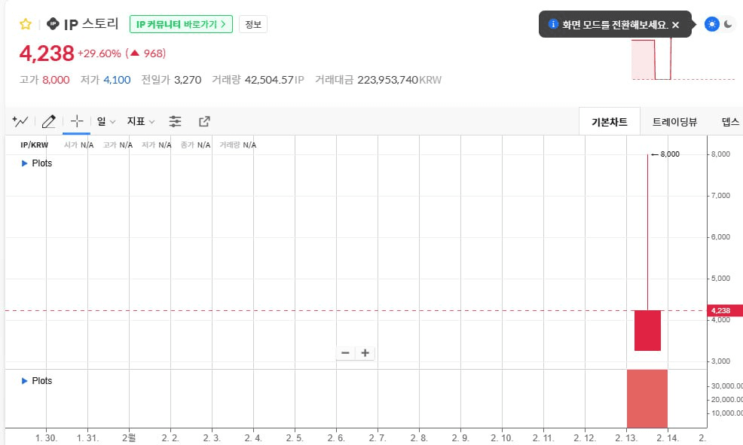Viewport: 743px width, 445px height.
Task: Click the 2월 date axis label
Action: tap(128, 438)
